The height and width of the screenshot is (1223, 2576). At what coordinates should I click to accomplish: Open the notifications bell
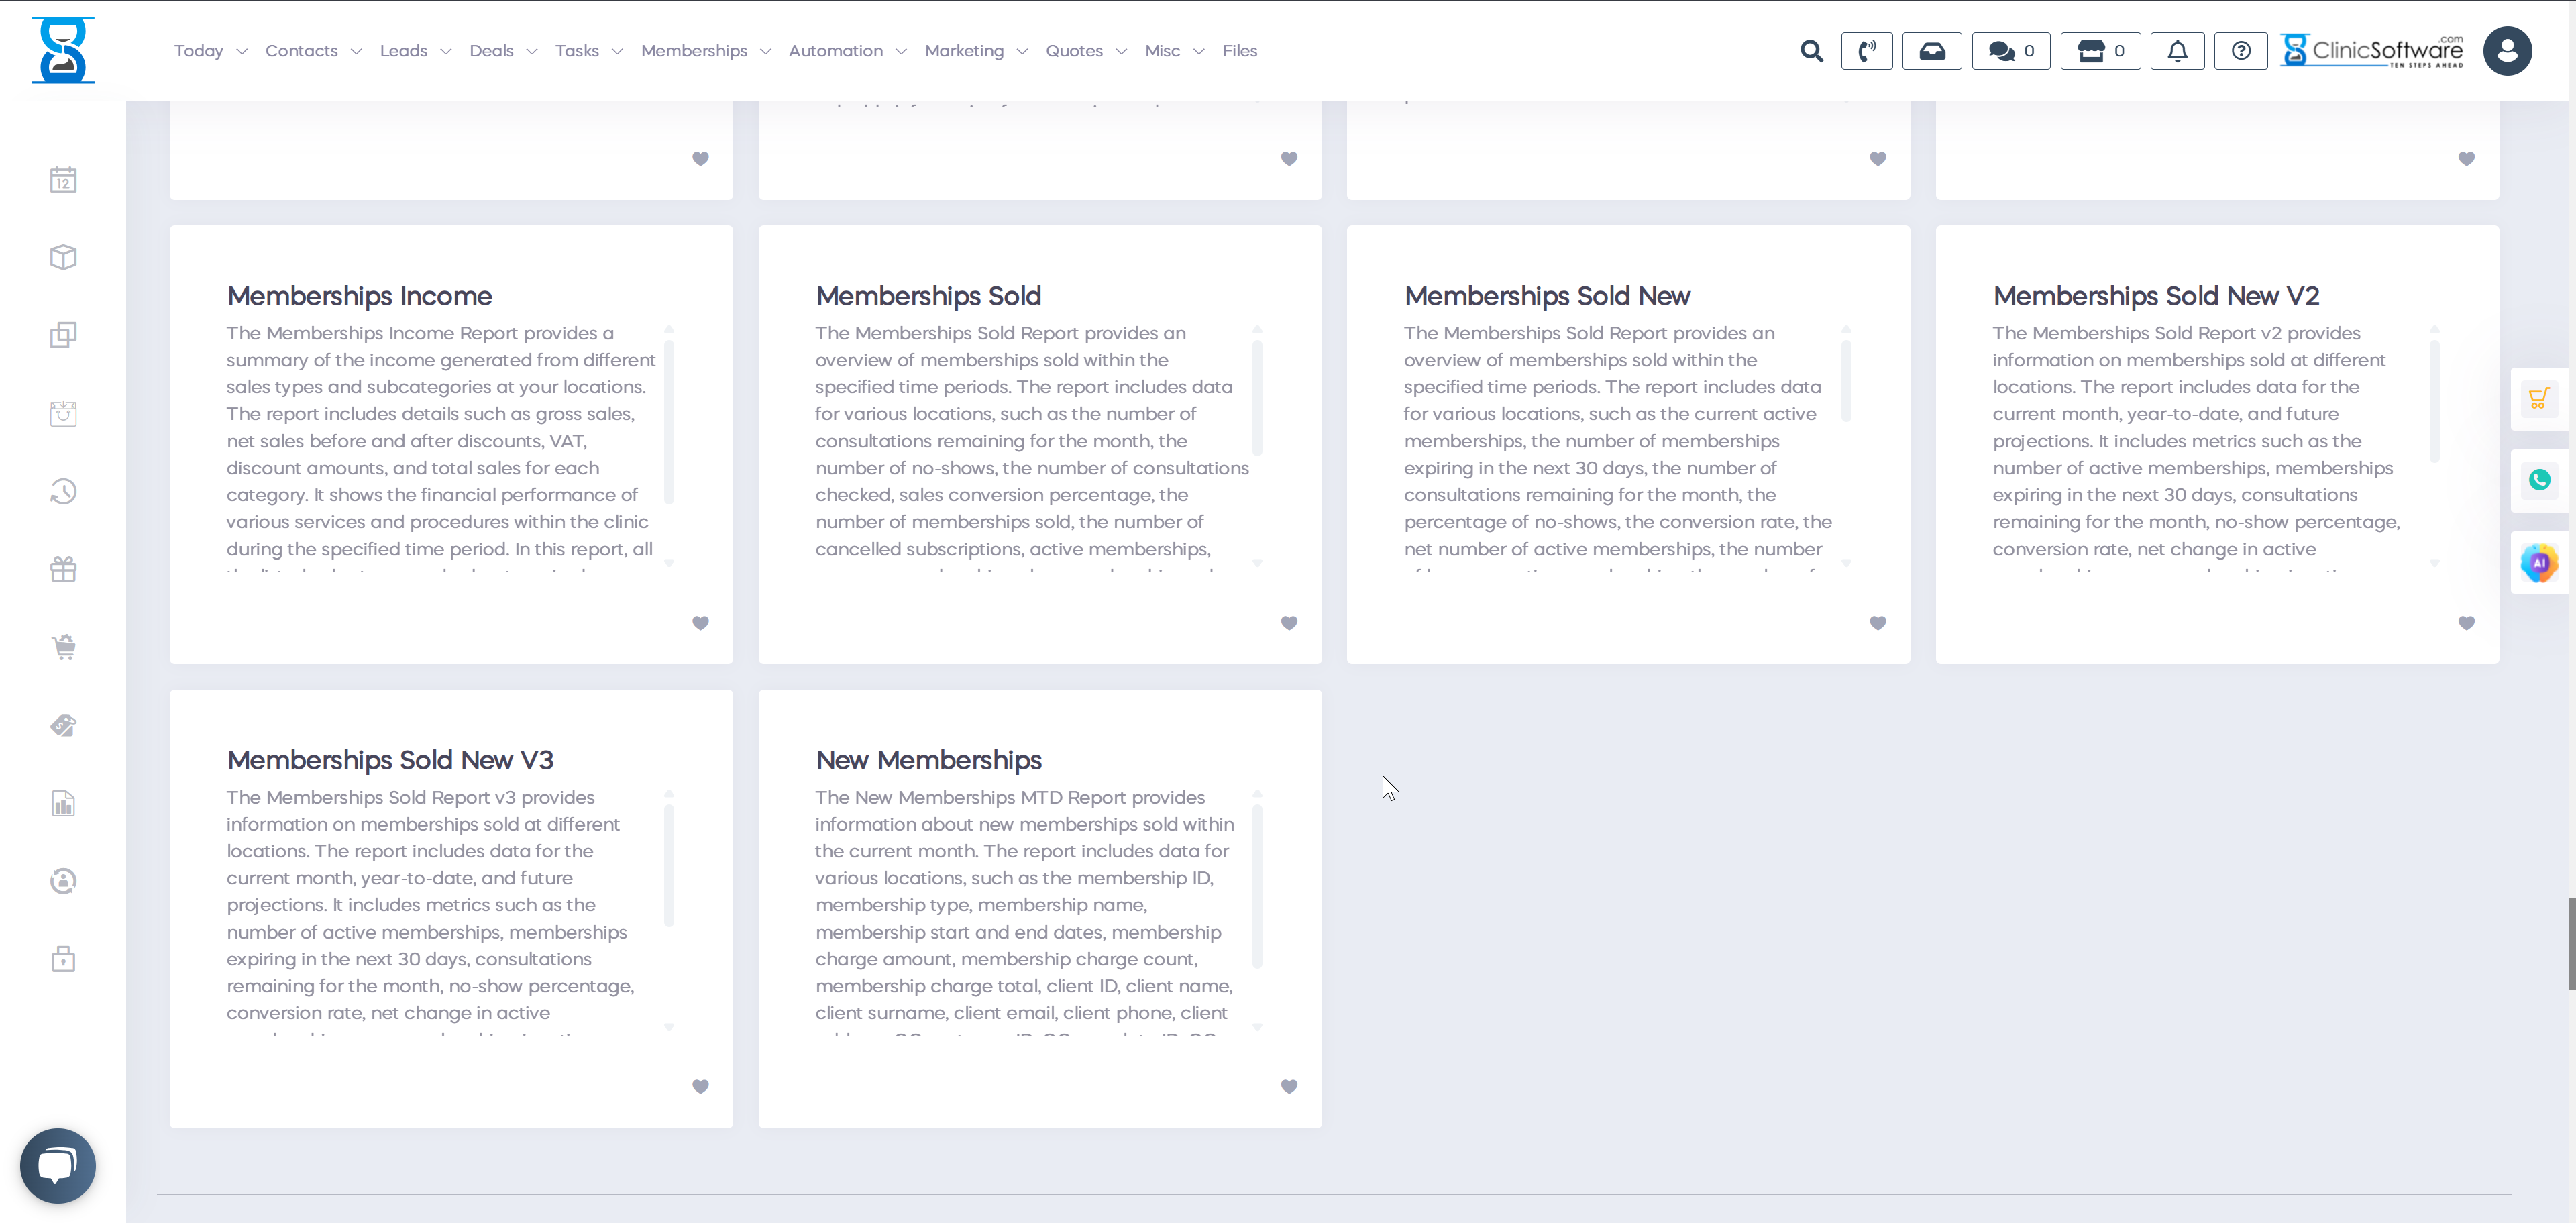point(2177,50)
